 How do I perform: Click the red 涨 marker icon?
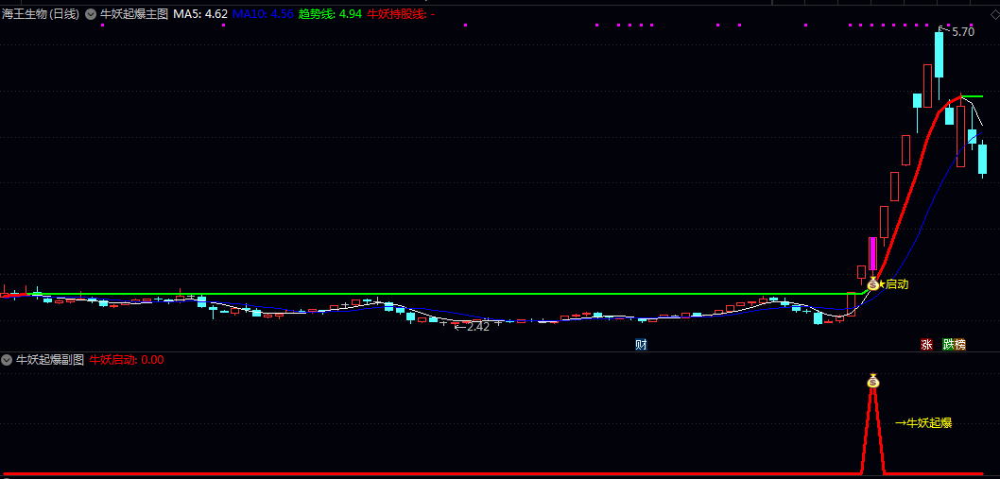(926, 345)
